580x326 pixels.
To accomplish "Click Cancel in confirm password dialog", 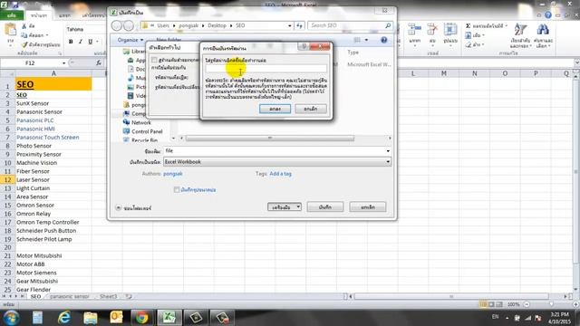I will tap(311, 109).
